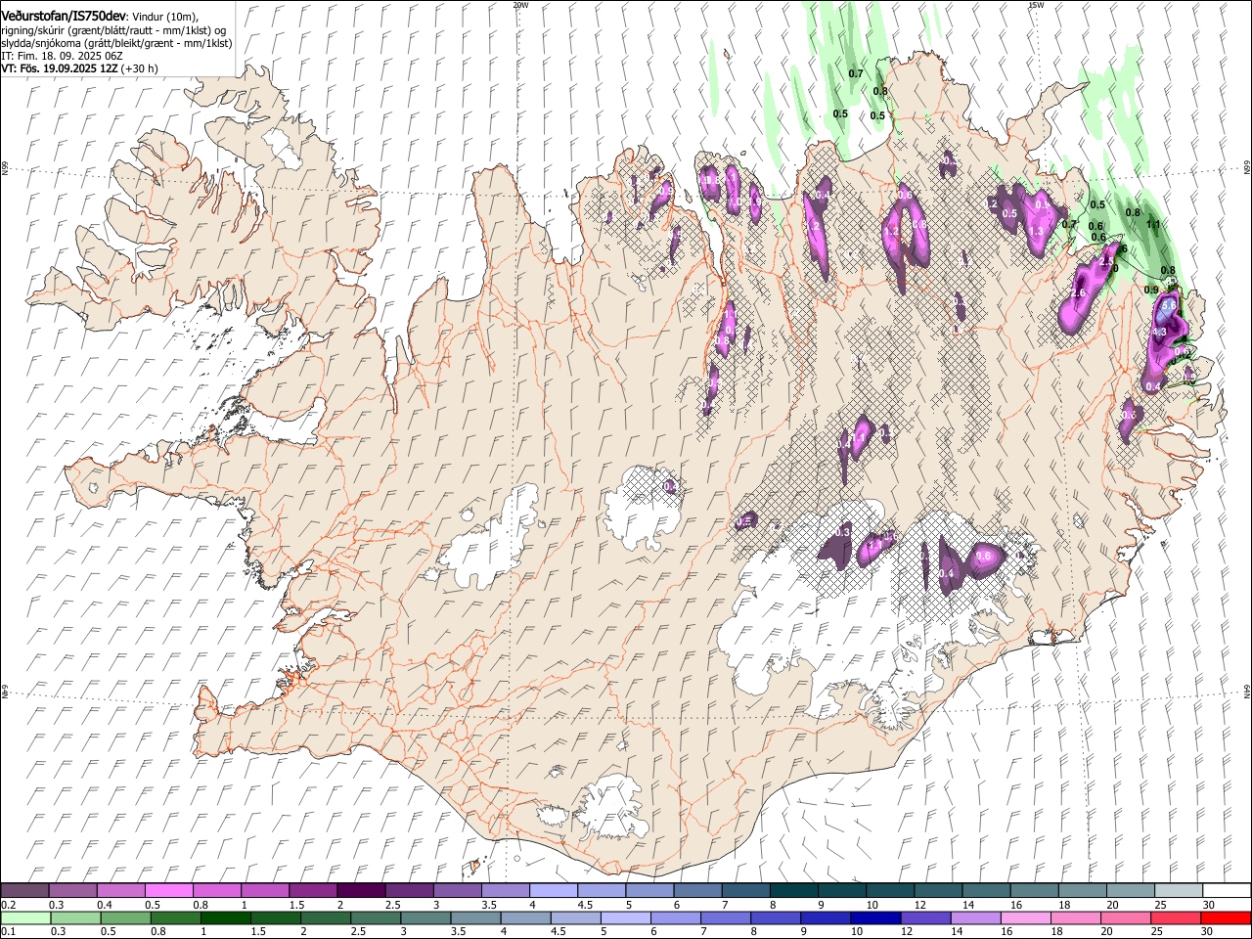Click the upper legend swatch starting at 6
1252x939 pixels.
[x=696, y=890]
